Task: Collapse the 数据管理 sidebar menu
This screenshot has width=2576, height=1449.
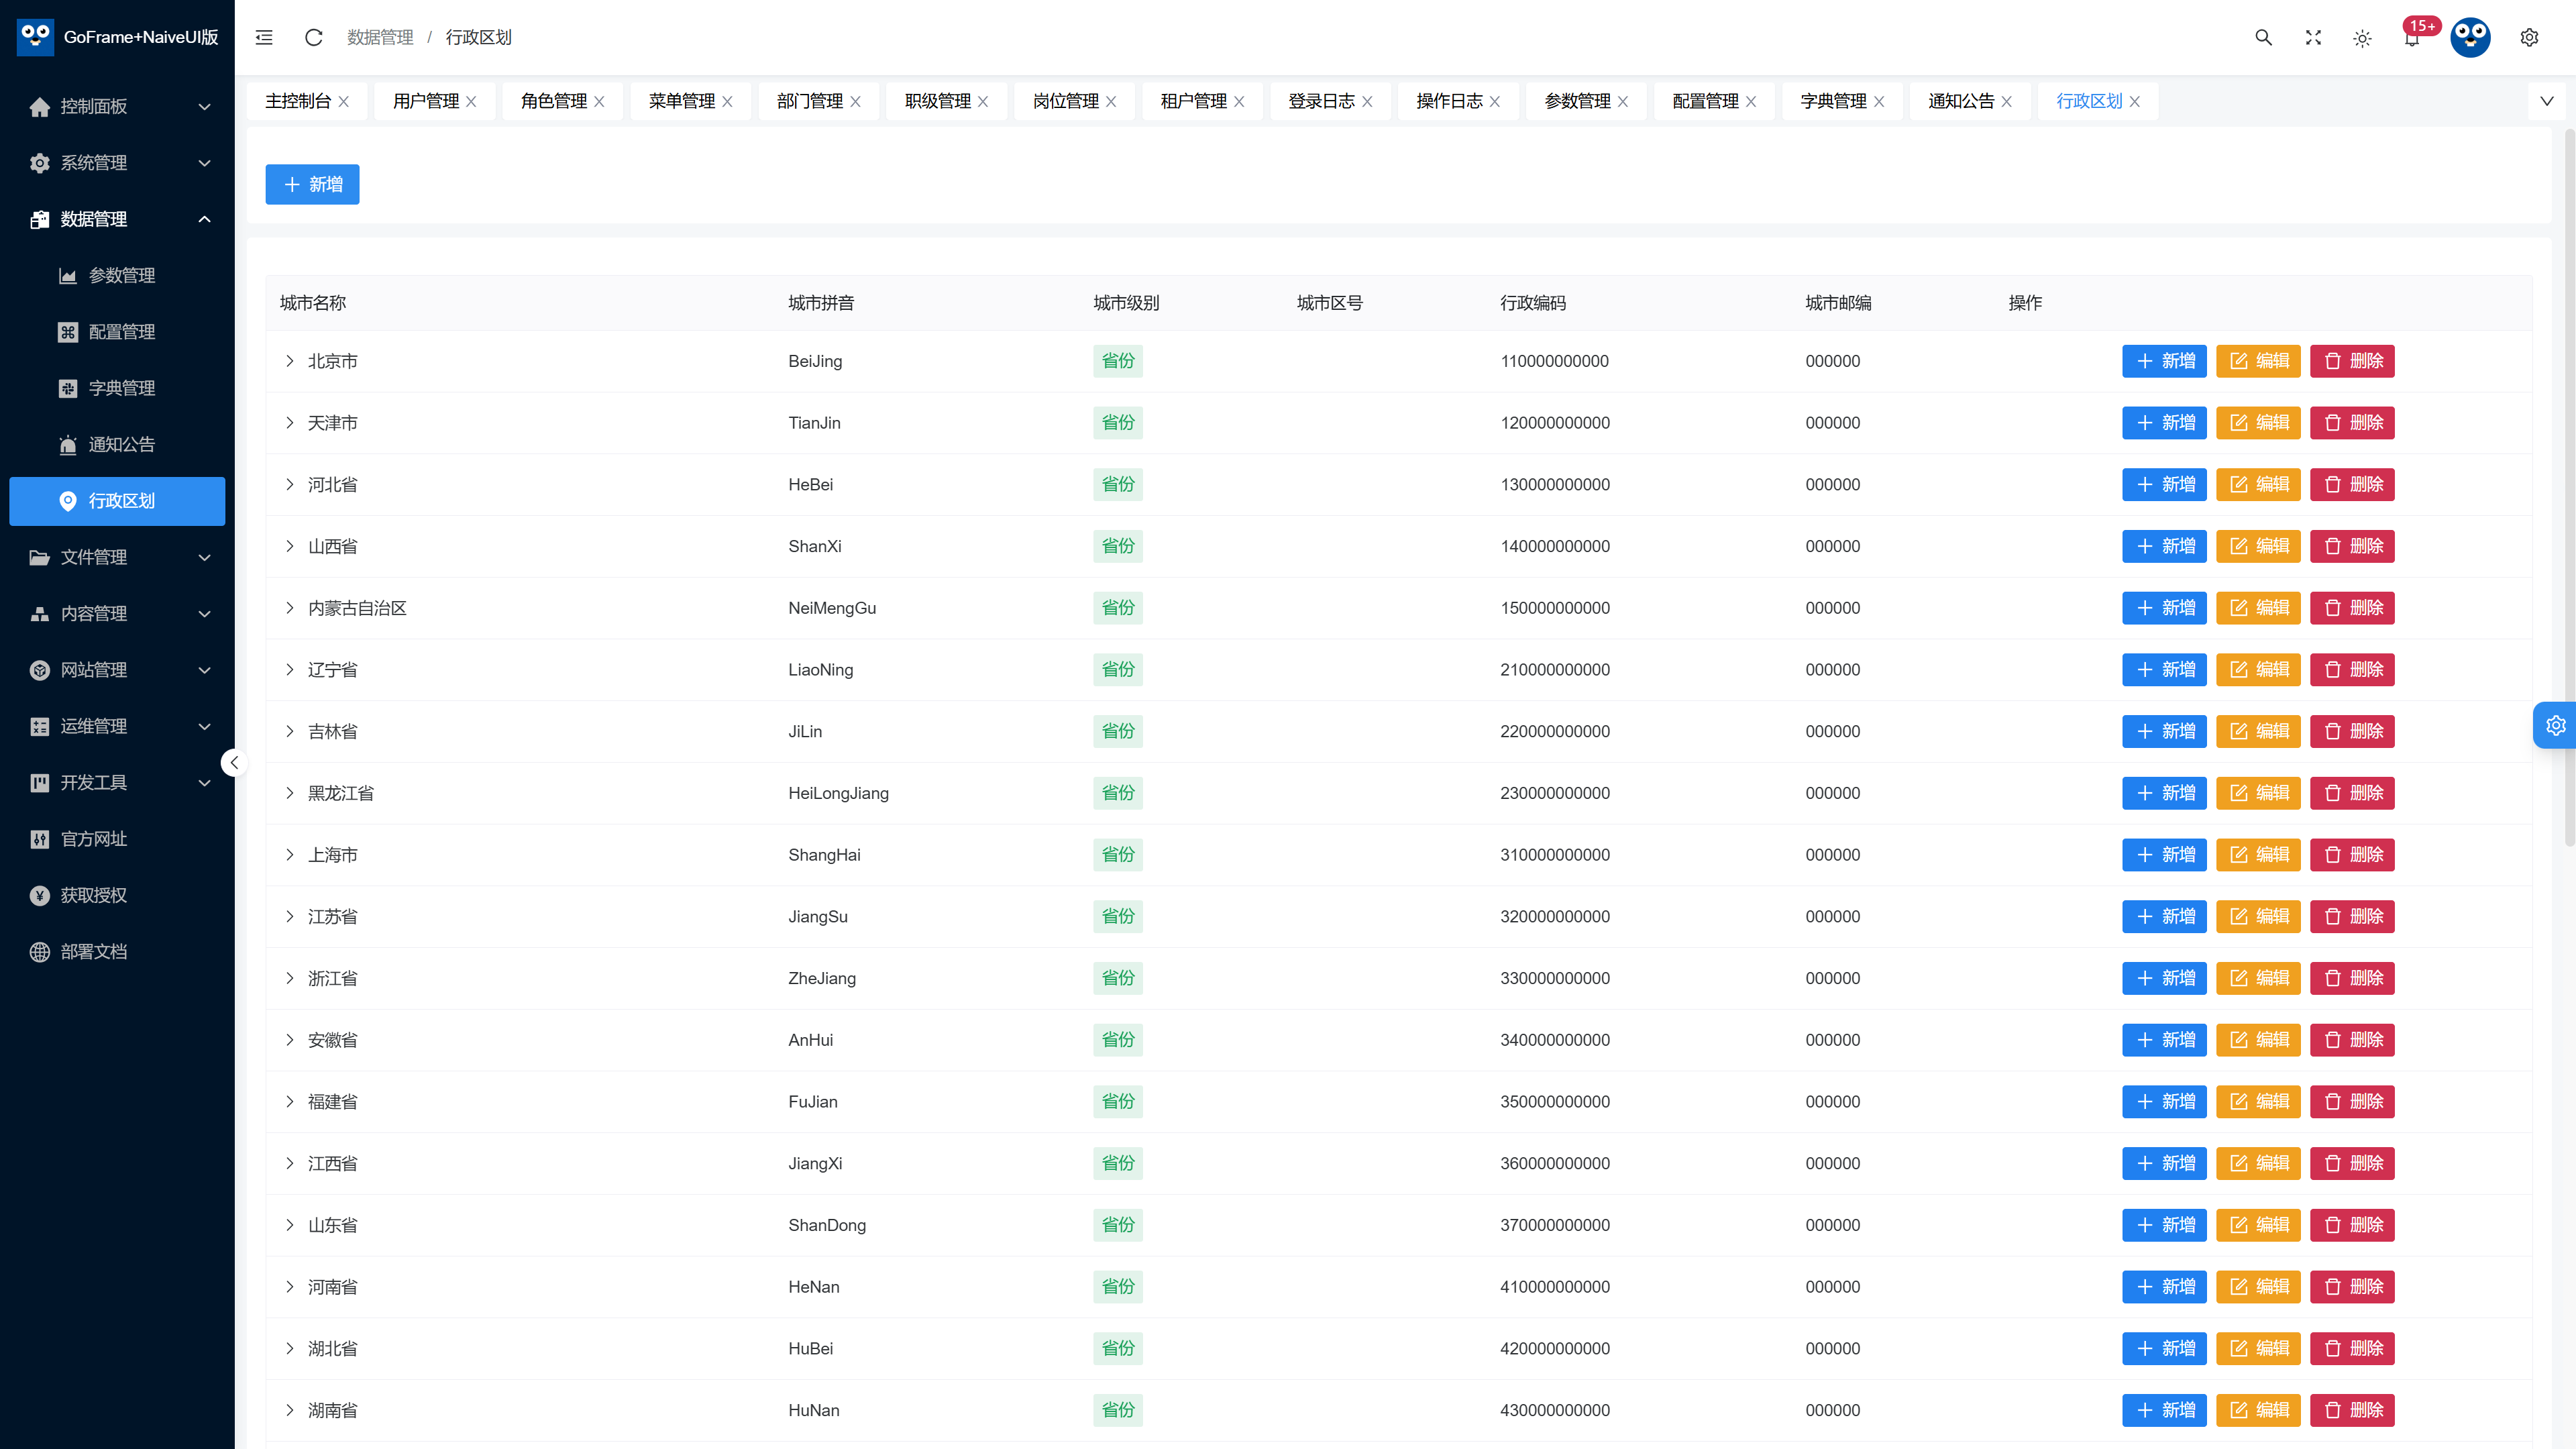Action: coord(117,219)
